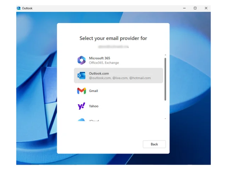Close the Outlook window
This screenshot has width=227, height=170.
(206, 8)
